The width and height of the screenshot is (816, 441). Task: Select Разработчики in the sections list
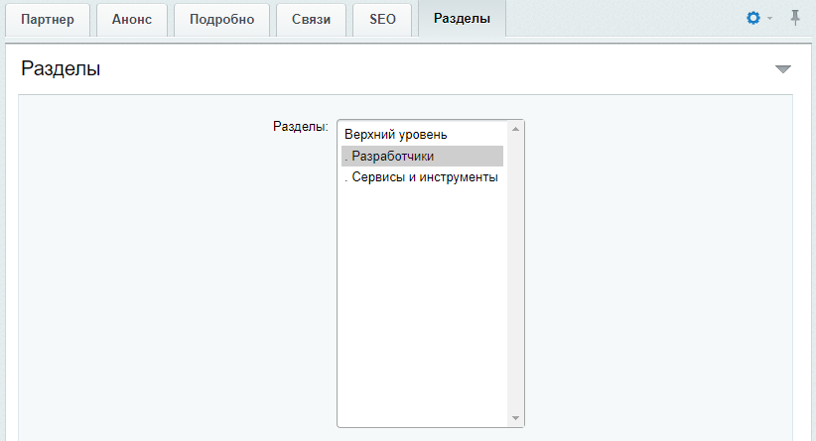tap(422, 156)
